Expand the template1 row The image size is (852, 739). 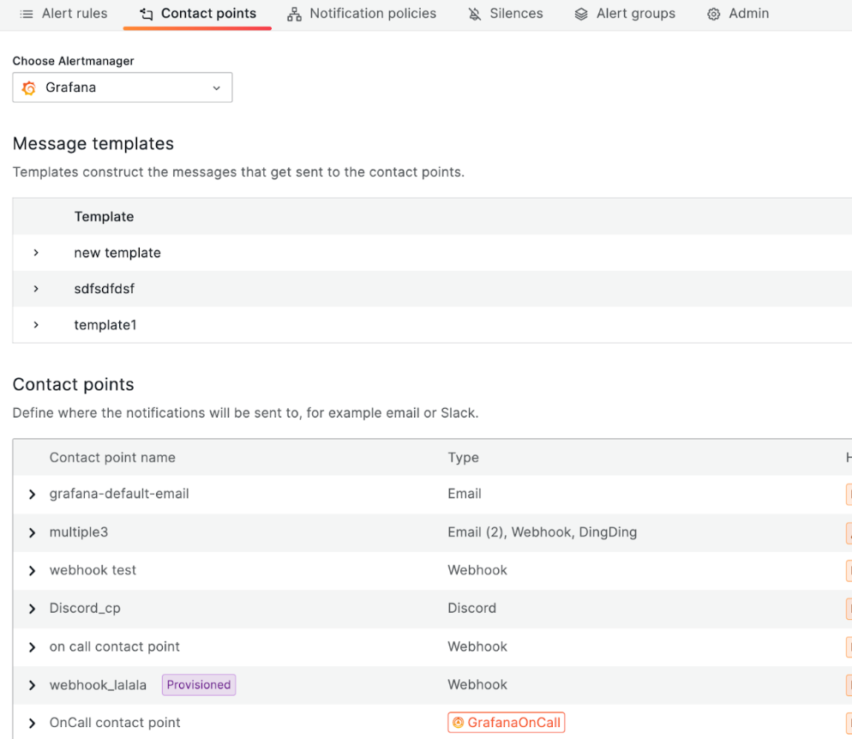(35, 325)
